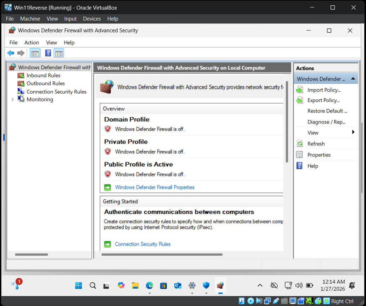Image resolution: width=366 pixels, height=306 pixels.
Task: Click Export Policy in Actions pane
Action: point(323,100)
